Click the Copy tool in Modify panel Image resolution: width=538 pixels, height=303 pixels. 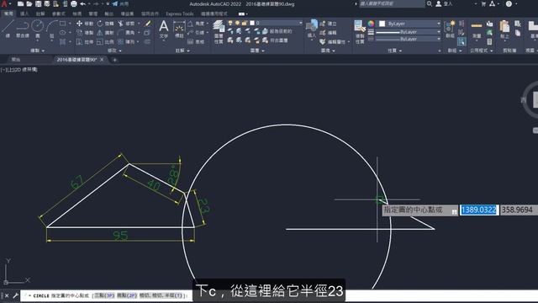[x=84, y=33]
